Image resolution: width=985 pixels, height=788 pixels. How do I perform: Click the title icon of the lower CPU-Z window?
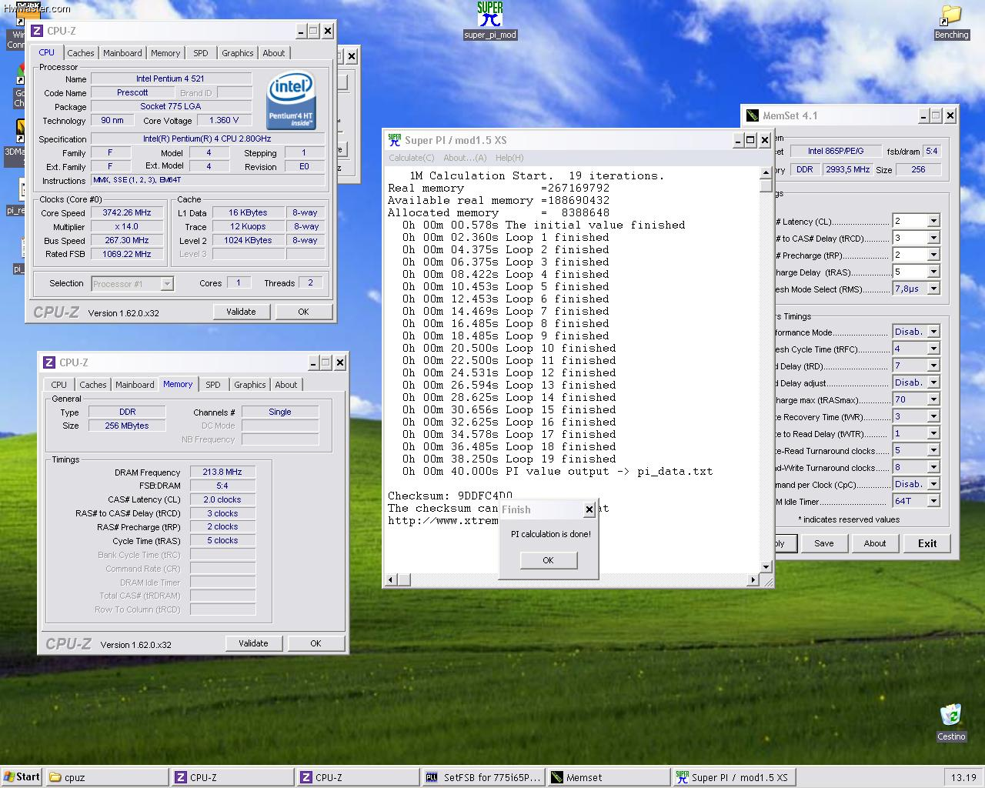click(49, 362)
